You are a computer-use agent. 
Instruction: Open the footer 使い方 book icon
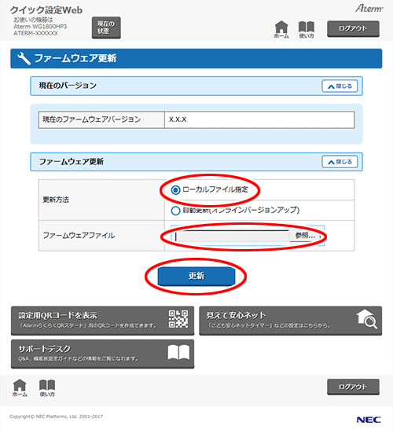[47, 387]
